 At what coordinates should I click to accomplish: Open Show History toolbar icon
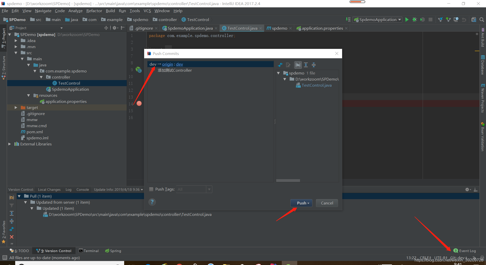click(x=456, y=20)
